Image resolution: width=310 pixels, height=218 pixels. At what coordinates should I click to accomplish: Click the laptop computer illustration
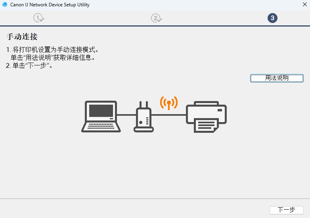(x=101, y=117)
